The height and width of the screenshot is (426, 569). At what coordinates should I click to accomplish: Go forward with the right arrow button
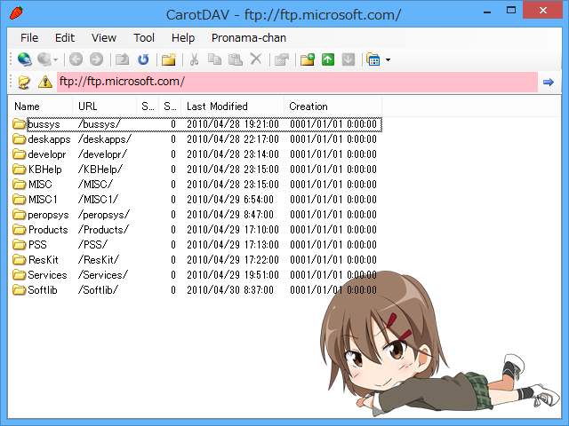97,59
